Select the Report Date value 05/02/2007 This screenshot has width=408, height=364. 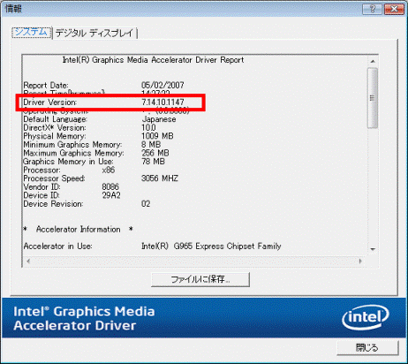(162, 86)
